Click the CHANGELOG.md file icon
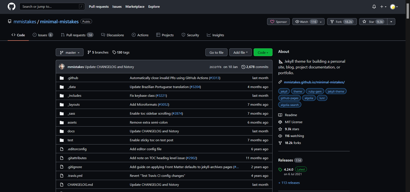This screenshot has width=410, height=192. click(x=62, y=185)
